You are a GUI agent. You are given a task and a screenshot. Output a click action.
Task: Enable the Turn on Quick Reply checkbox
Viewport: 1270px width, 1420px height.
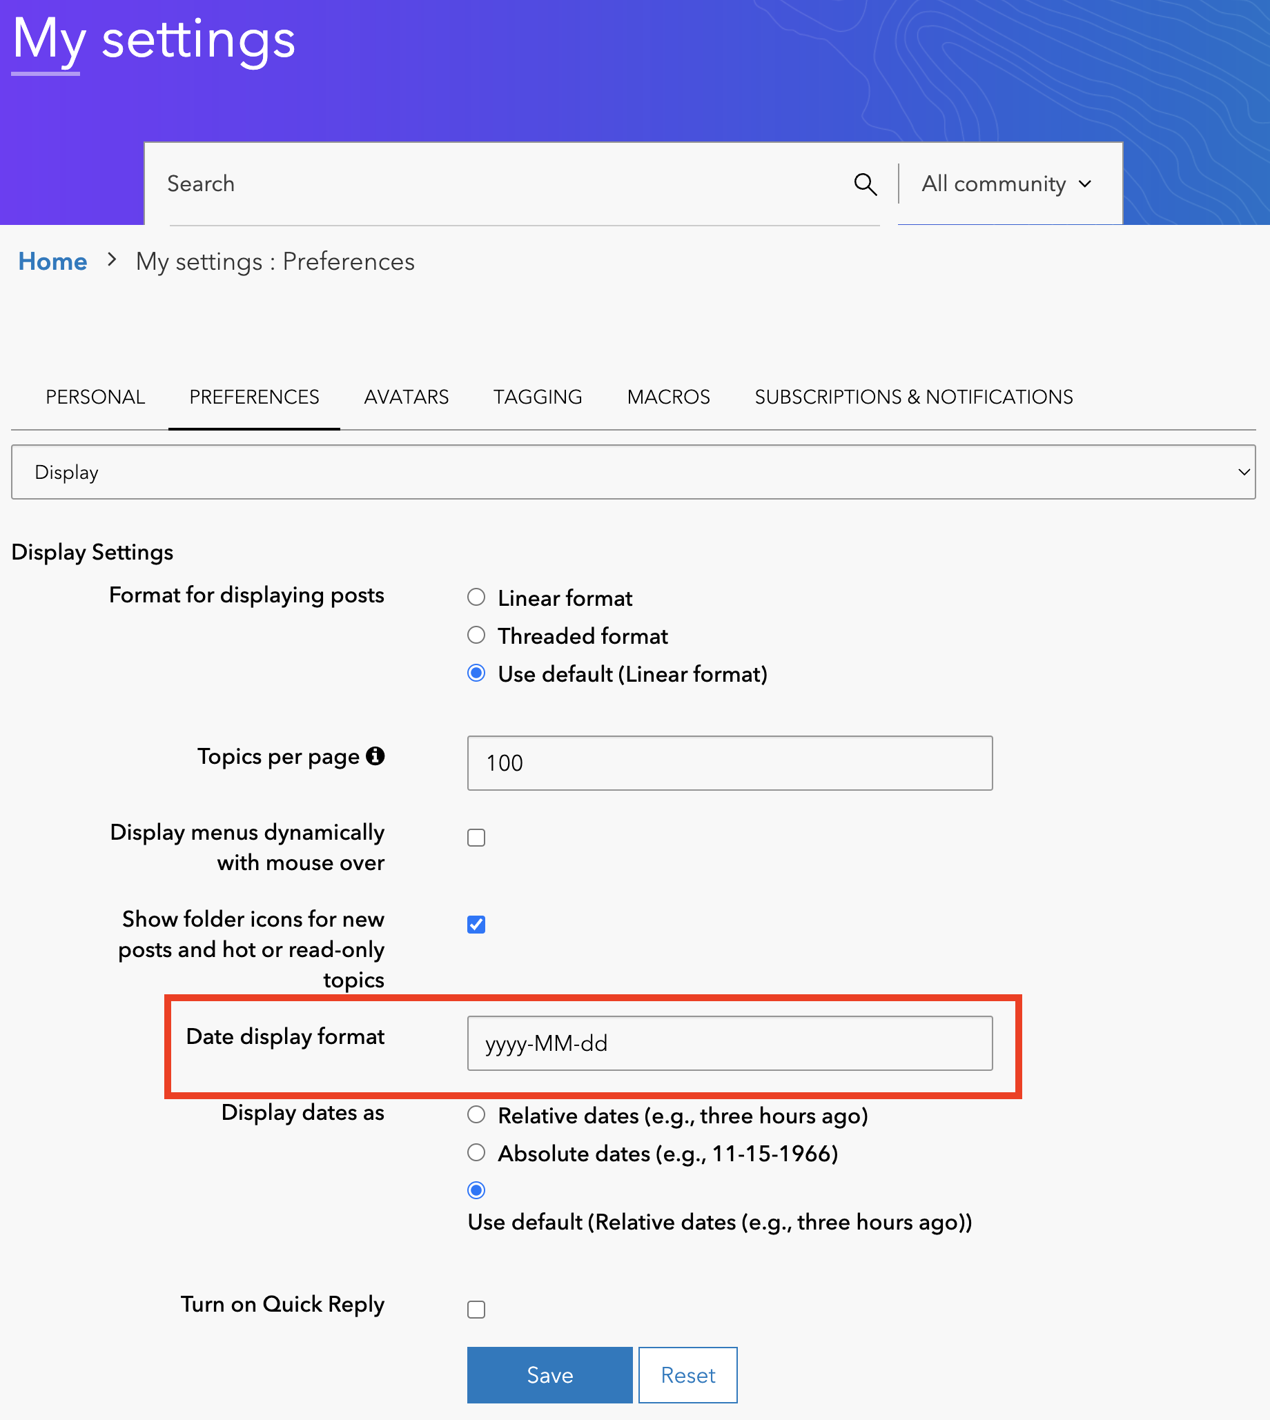point(476,1310)
